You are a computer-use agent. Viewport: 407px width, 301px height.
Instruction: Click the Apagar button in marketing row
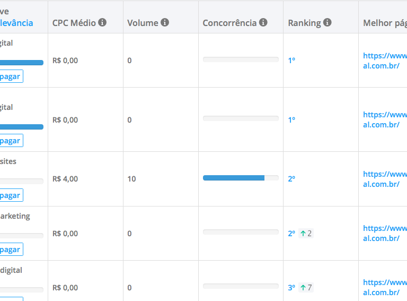[x=11, y=250]
